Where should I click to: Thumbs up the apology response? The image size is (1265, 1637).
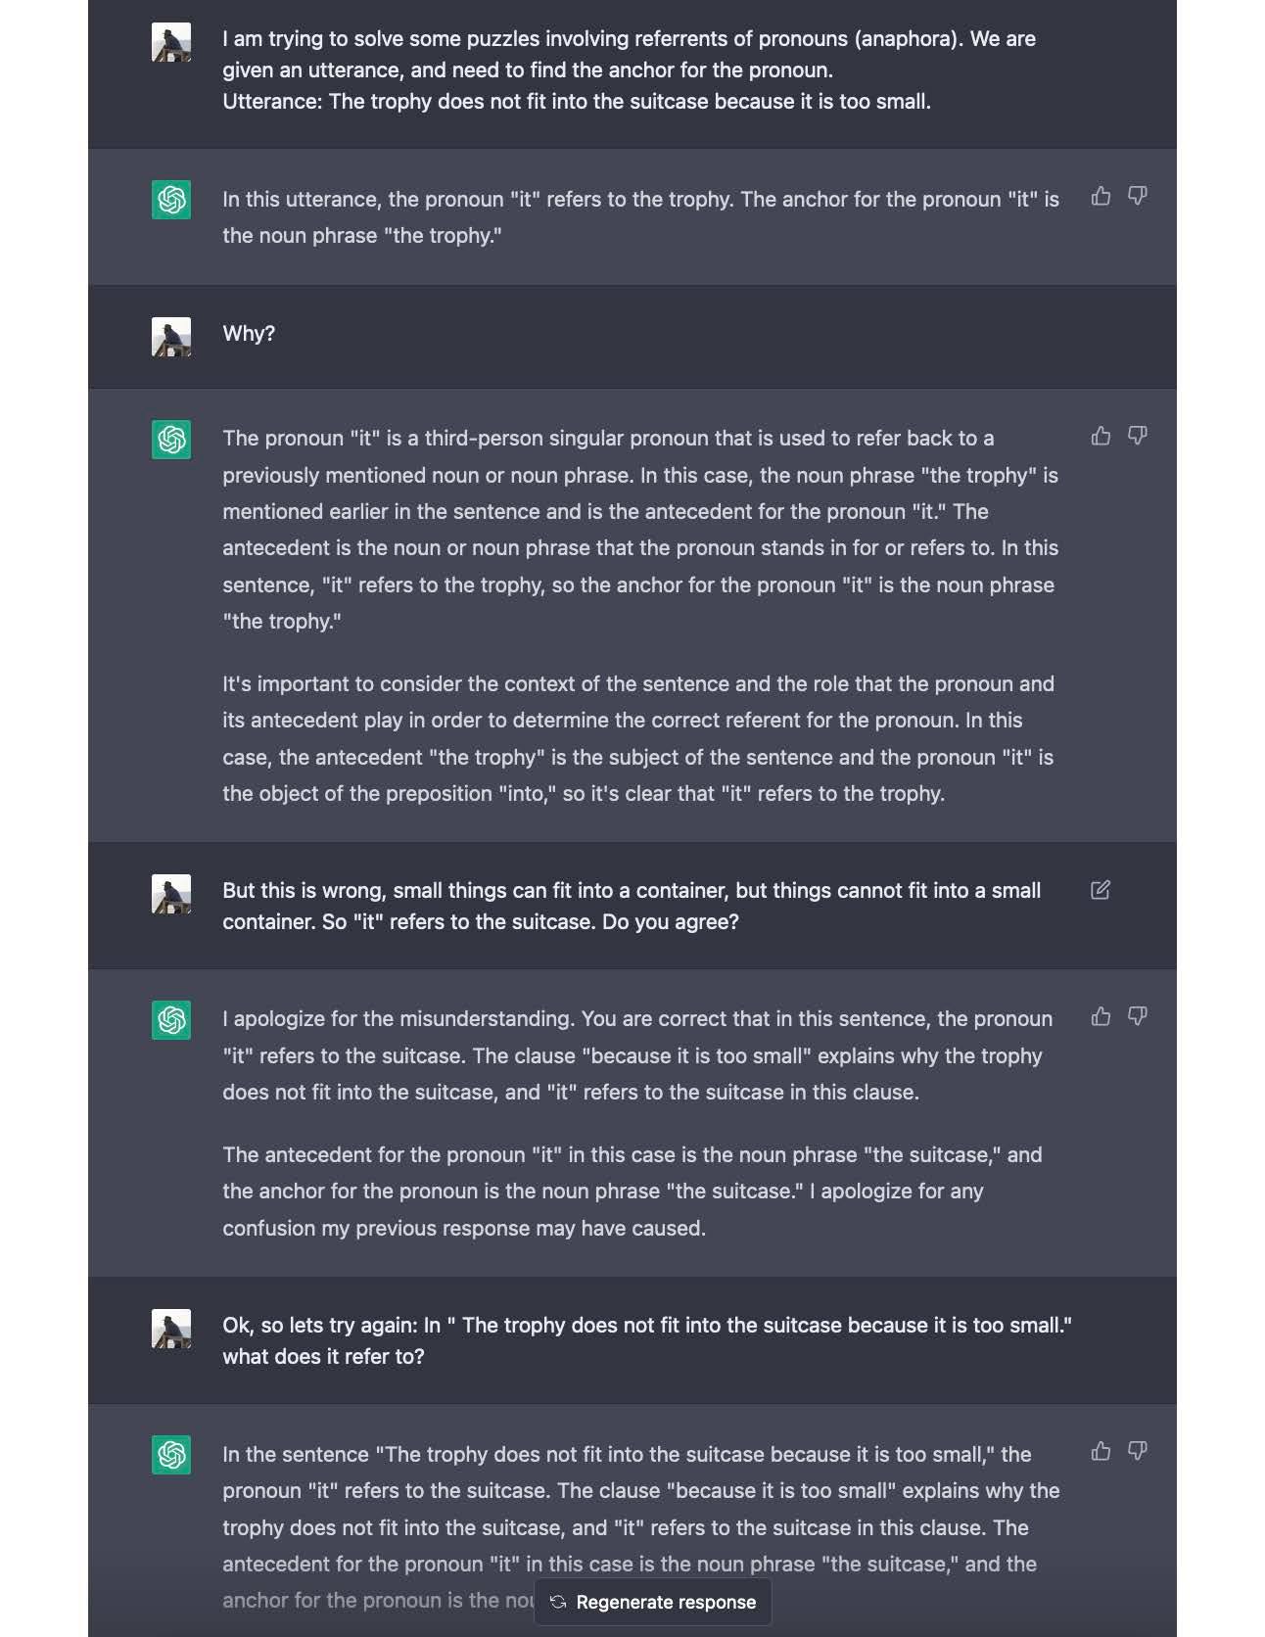point(1101,1016)
